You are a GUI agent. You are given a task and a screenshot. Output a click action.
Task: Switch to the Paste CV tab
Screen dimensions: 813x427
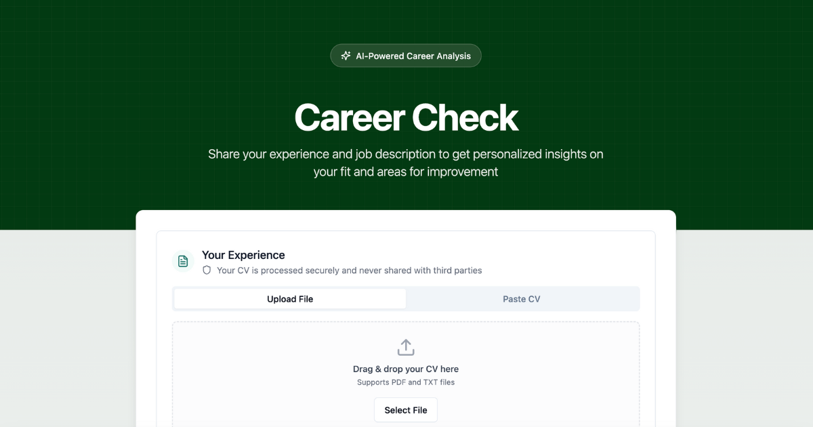522,298
